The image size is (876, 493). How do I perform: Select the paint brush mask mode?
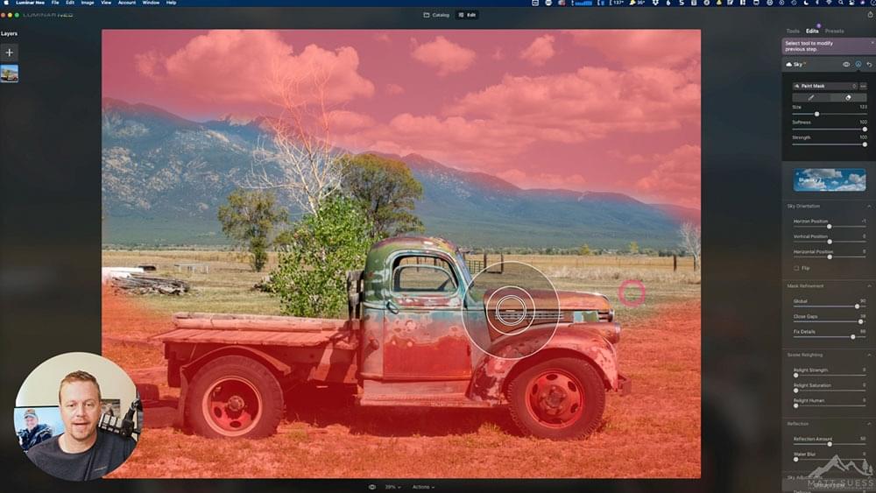click(x=810, y=97)
